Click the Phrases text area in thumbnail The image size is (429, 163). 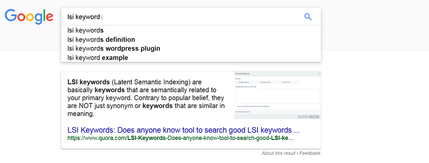tap(277, 96)
